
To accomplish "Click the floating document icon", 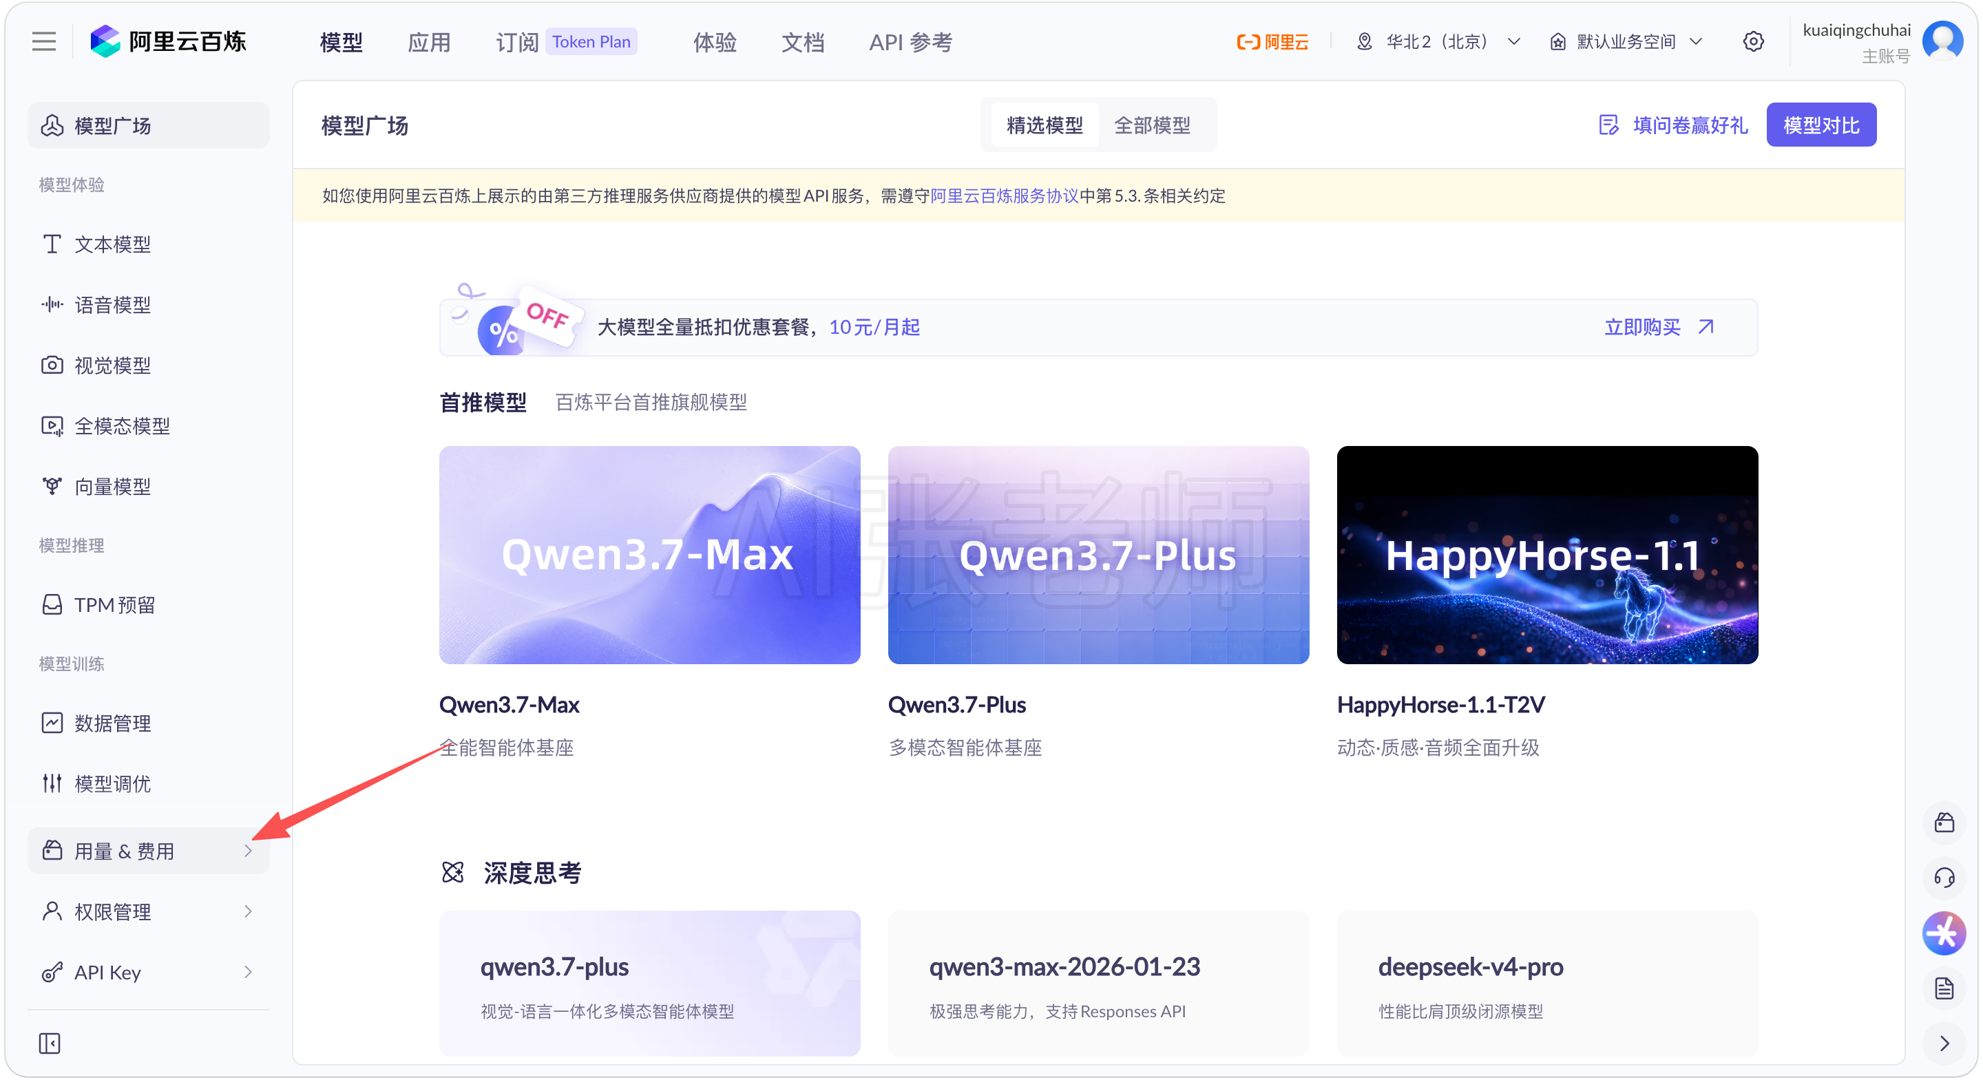I will click(x=1944, y=988).
